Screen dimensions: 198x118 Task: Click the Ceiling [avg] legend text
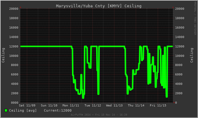tap(23, 110)
